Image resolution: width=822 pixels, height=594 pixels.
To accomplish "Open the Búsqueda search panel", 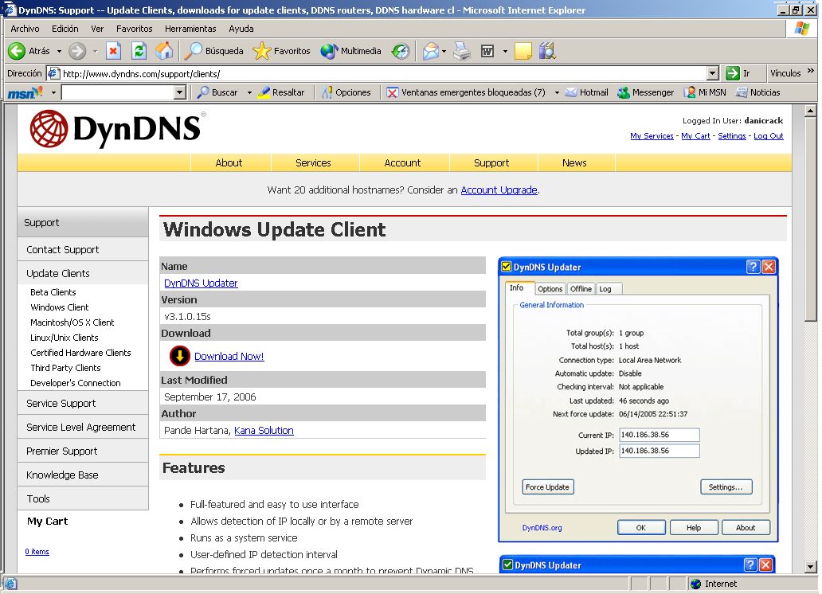I will 214,51.
